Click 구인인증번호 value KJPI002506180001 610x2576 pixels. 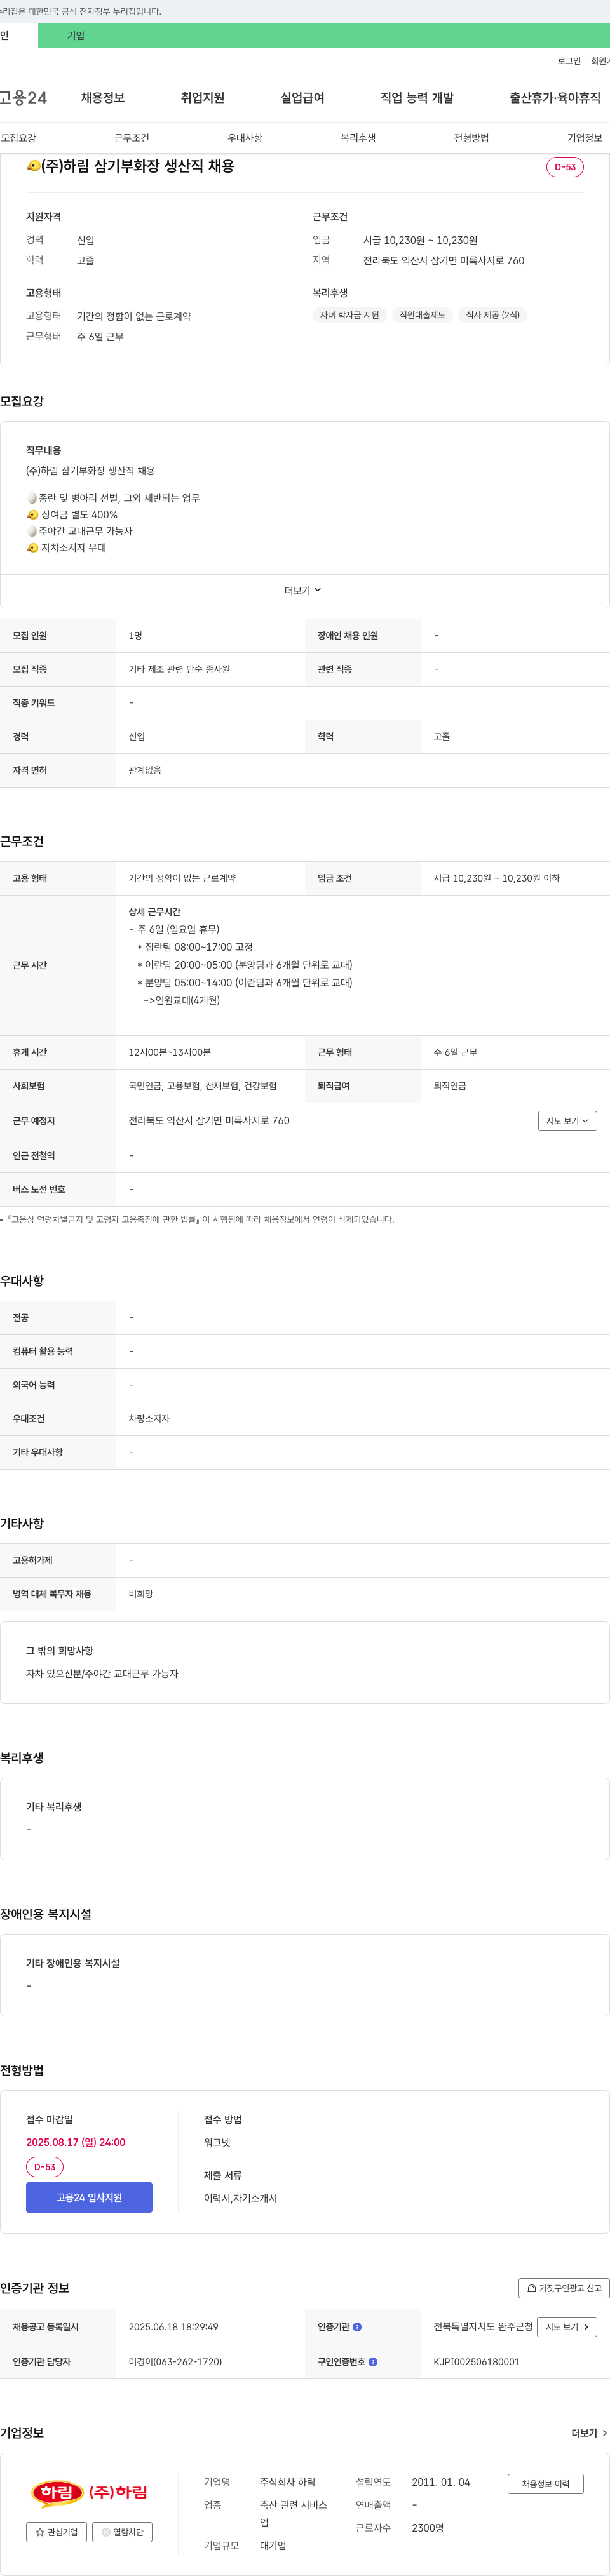pos(476,2362)
